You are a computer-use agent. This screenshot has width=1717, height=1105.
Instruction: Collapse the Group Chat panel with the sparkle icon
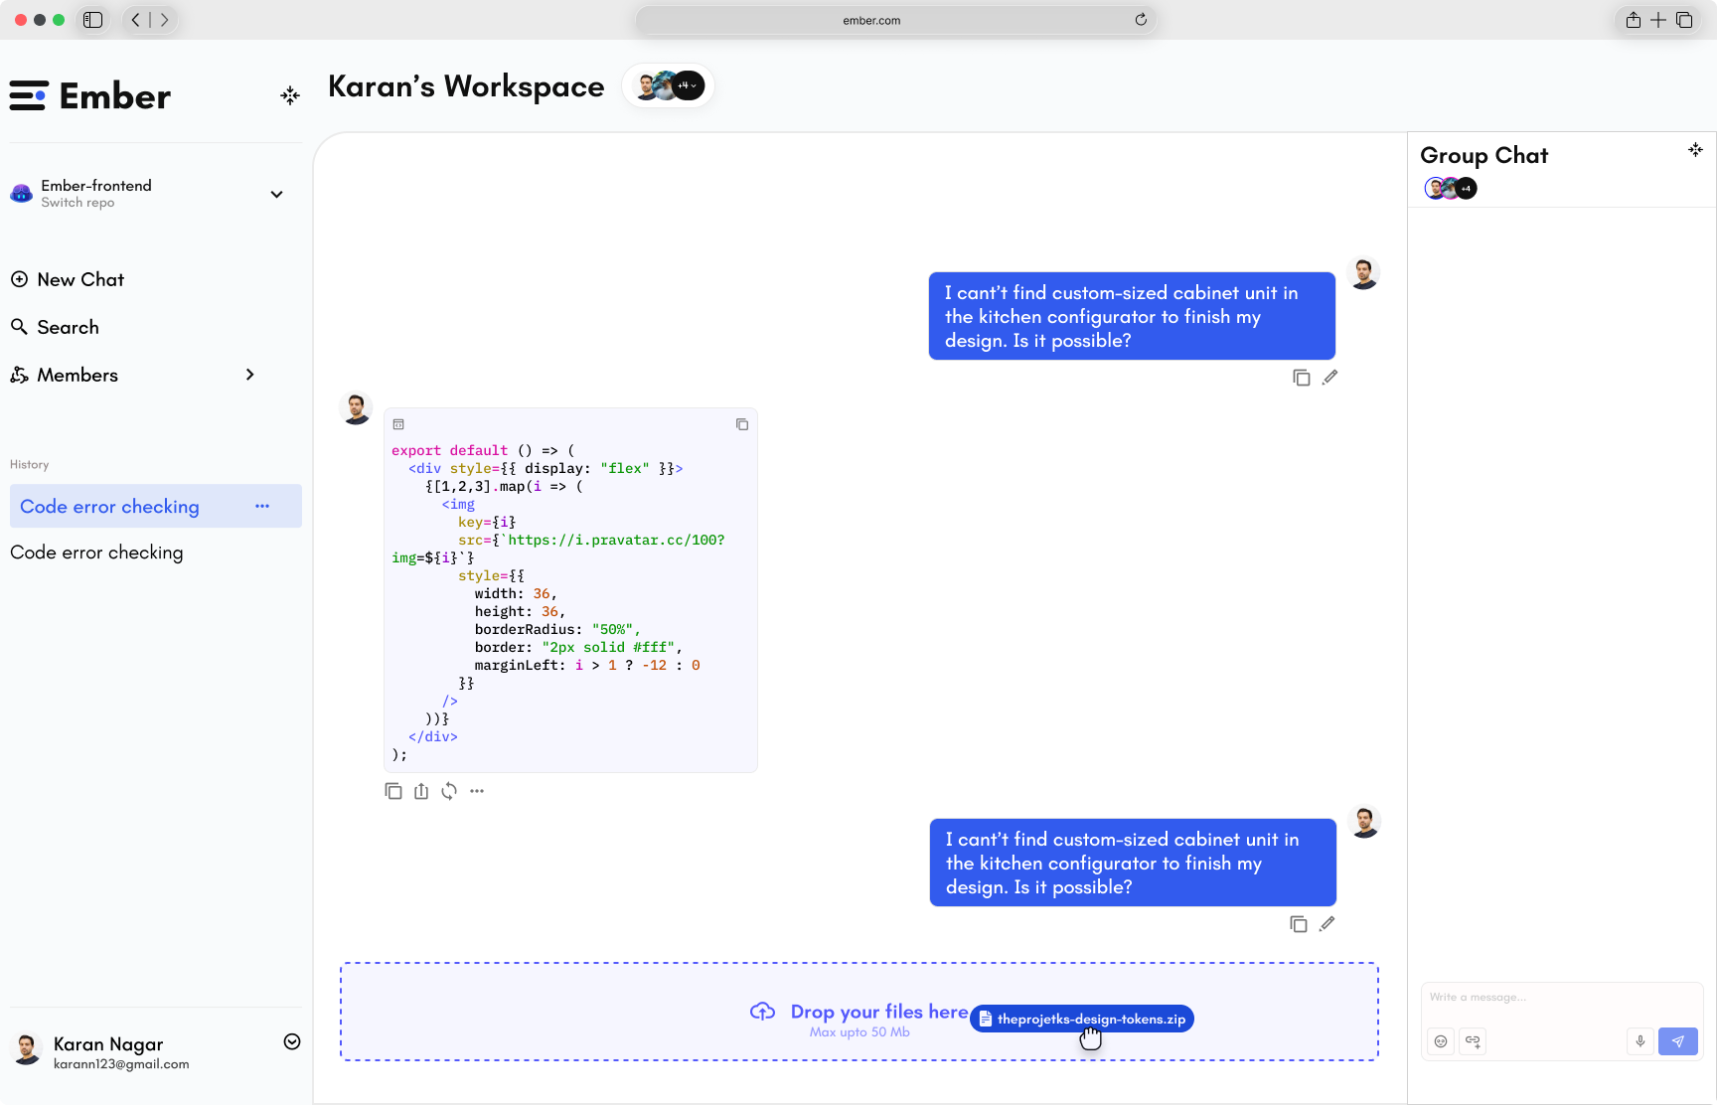tap(1695, 150)
